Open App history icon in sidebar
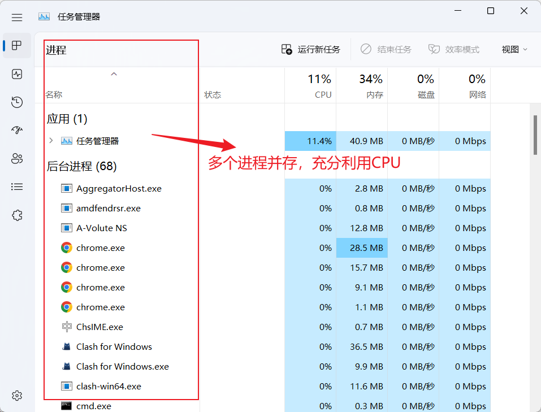Screen dimensions: 541x412 point(17,102)
